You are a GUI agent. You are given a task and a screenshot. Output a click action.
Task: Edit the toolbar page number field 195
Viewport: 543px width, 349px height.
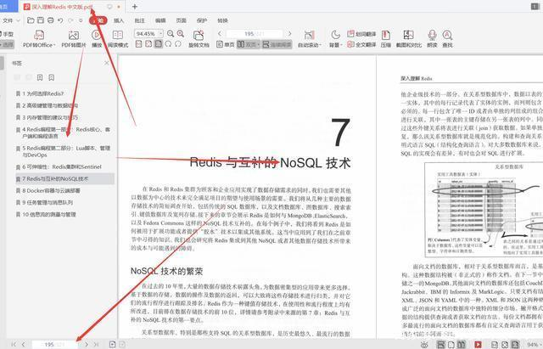[255, 34]
